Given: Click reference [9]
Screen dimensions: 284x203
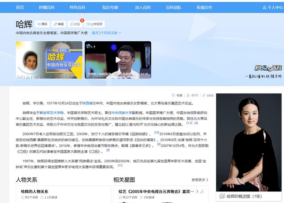Looking at the screenshot, I should tap(108, 150).
